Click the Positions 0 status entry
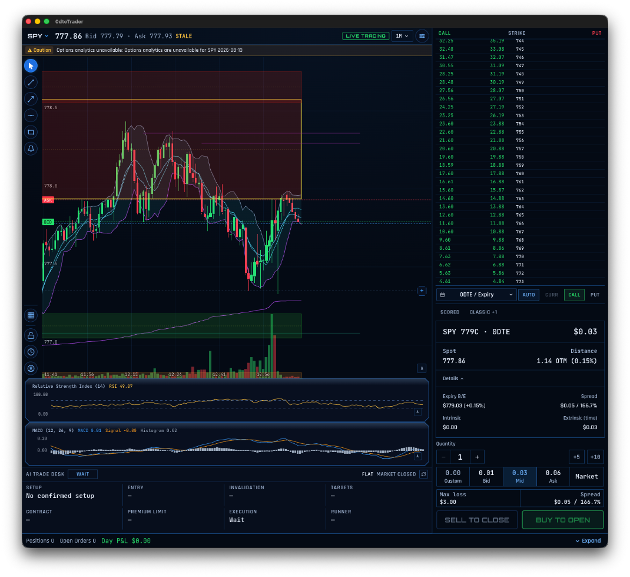The image size is (630, 577). point(40,541)
